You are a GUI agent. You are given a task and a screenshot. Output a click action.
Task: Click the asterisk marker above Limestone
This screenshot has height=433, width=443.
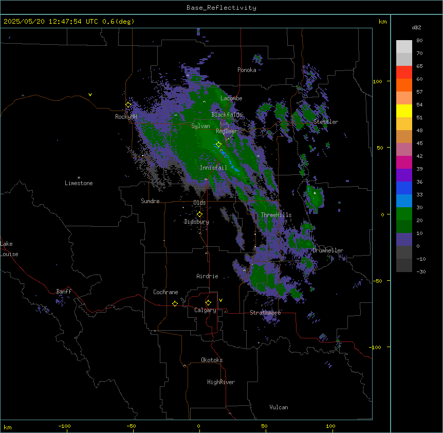[x=79, y=178]
